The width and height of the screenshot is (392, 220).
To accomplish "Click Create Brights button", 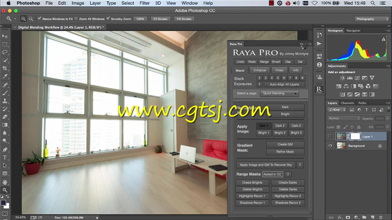I will tap(252, 182).
